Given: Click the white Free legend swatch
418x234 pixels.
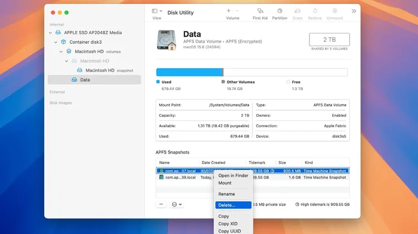Looking at the screenshot, I should 288,82.
